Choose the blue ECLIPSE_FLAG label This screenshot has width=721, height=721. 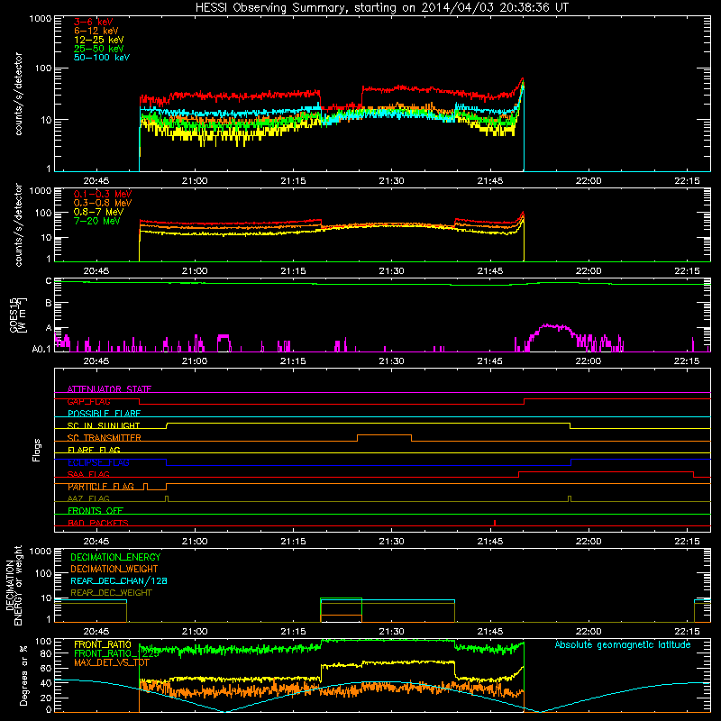(x=98, y=462)
